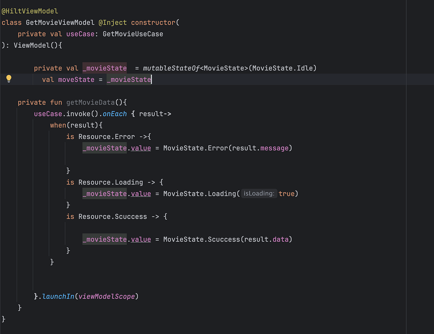Click the moveState property name
The image size is (434, 334).
coord(76,79)
